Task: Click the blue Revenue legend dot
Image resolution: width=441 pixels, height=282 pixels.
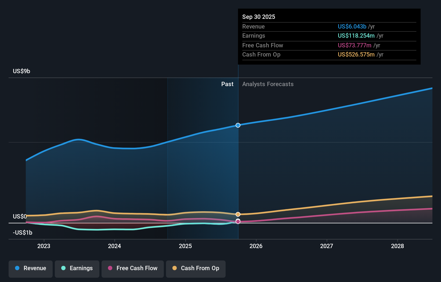Action: [x=17, y=268]
